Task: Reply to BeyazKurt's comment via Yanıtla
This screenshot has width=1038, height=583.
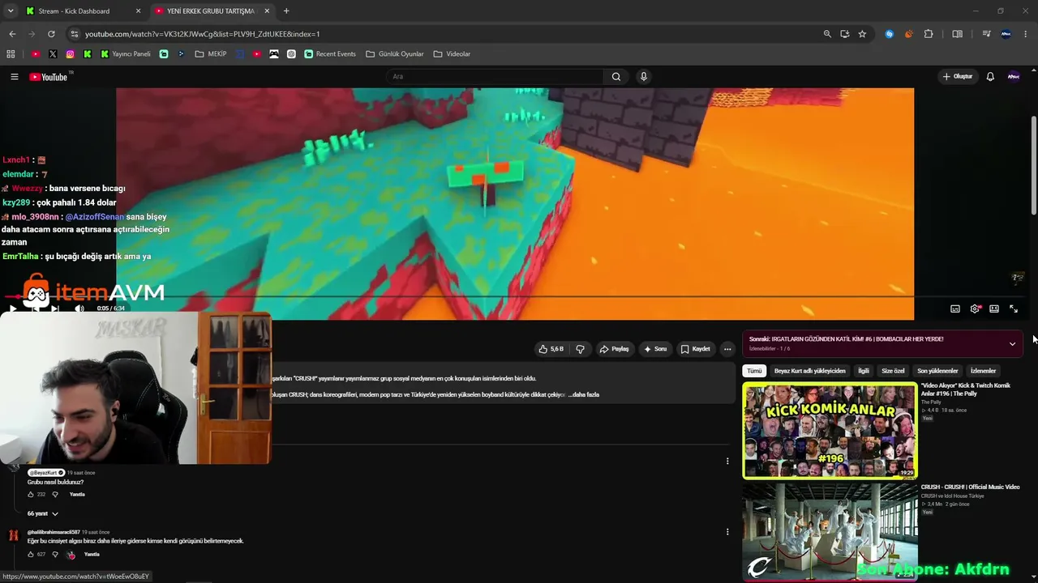Action: click(77, 494)
